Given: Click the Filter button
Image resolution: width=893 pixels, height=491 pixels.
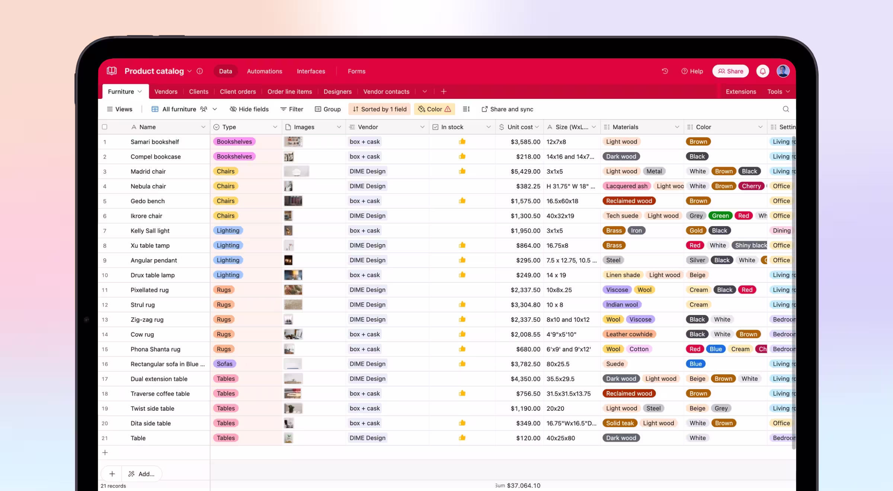Looking at the screenshot, I should pos(292,109).
